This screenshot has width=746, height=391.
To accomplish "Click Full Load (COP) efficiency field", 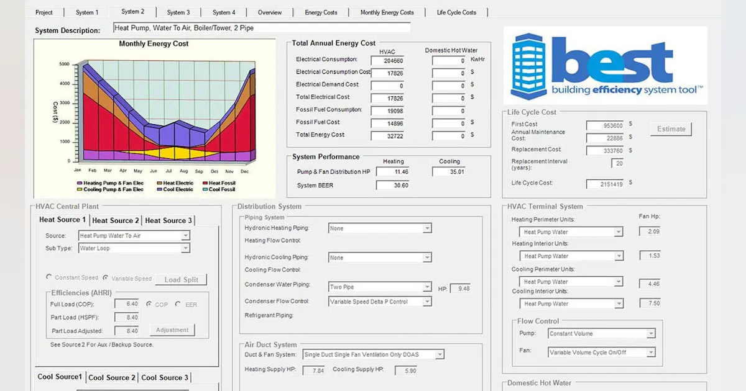I will click(x=127, y=304).
